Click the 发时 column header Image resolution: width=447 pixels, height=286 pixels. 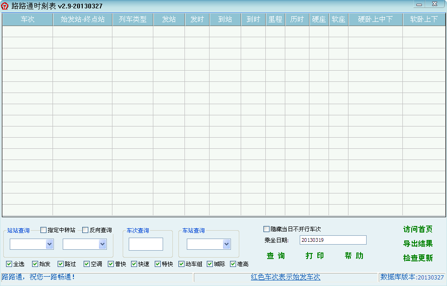(197, 20)
